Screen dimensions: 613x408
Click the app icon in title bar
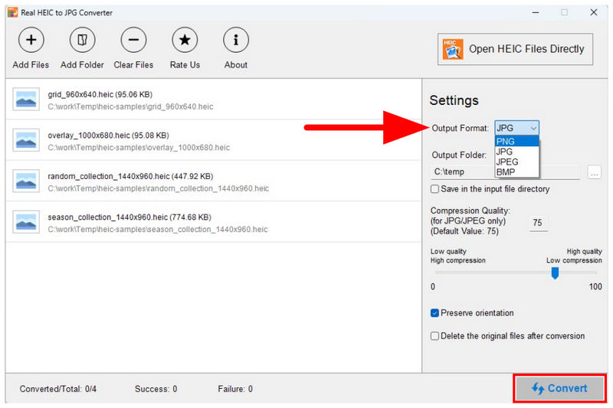12,12
